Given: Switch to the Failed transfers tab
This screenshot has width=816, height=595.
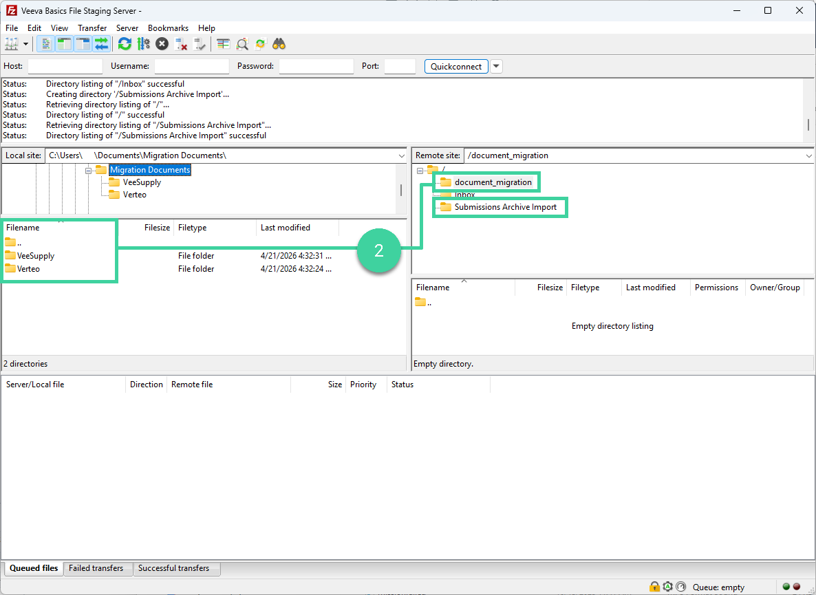Looking at the screenshot, I should (x=98, y=568).
